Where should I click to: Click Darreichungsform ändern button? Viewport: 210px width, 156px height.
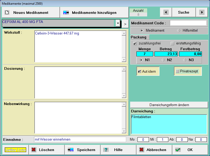[169, 105]
